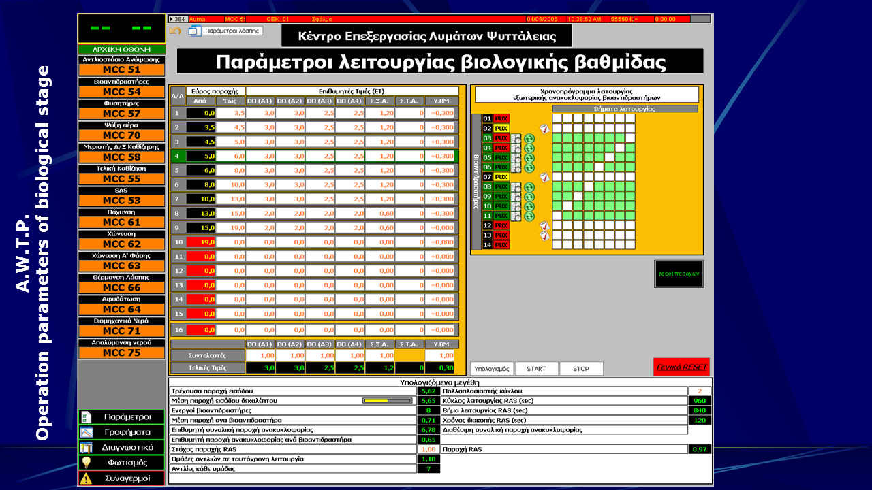Click the checkmark clipboard icon in row 02
This screenshot has height=490, width=872.
coord(544,129)
